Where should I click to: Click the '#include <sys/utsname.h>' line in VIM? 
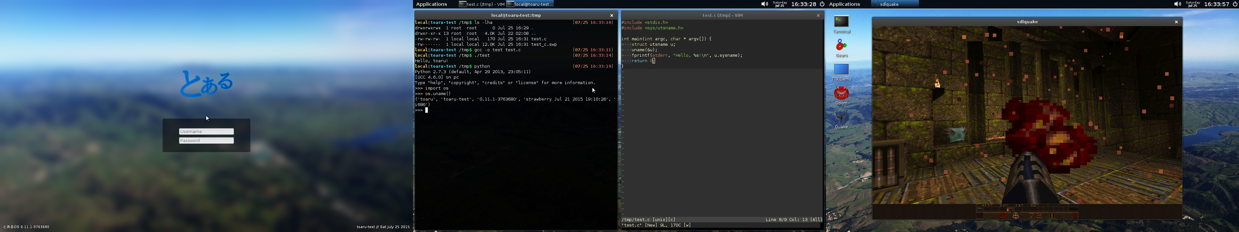point(652,28)
